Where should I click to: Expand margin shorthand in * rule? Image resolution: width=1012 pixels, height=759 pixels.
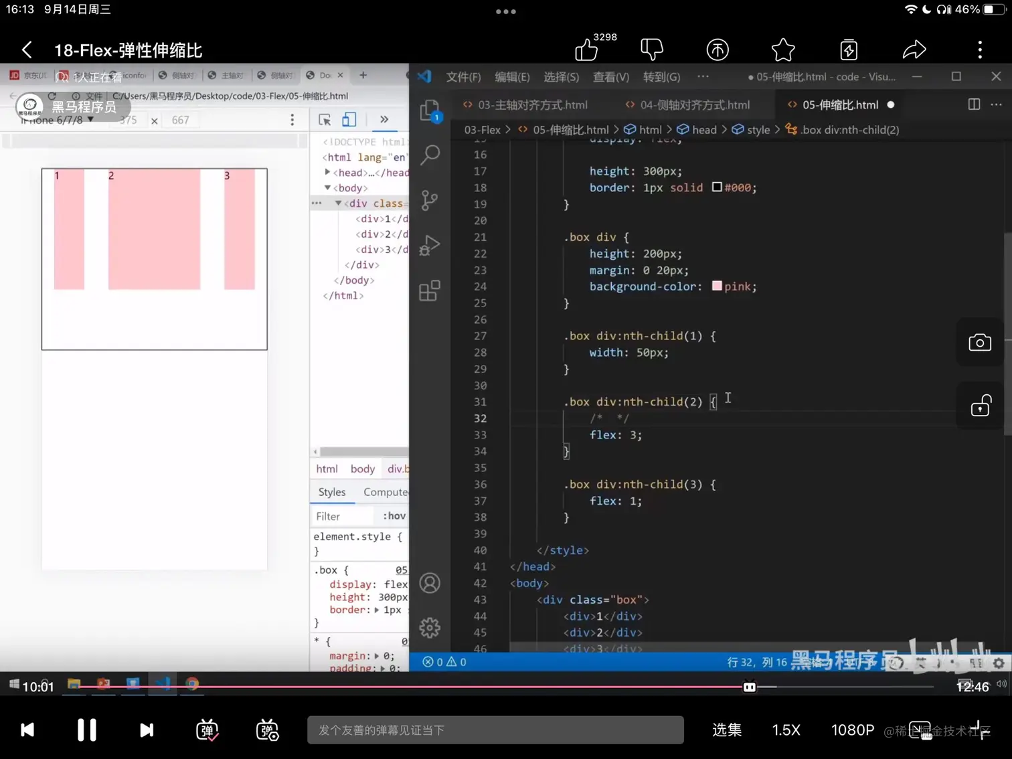coord(377,656)
